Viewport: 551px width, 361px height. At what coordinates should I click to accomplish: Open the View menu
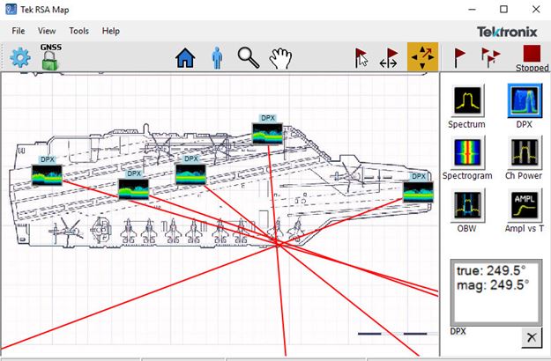point(47,31)
